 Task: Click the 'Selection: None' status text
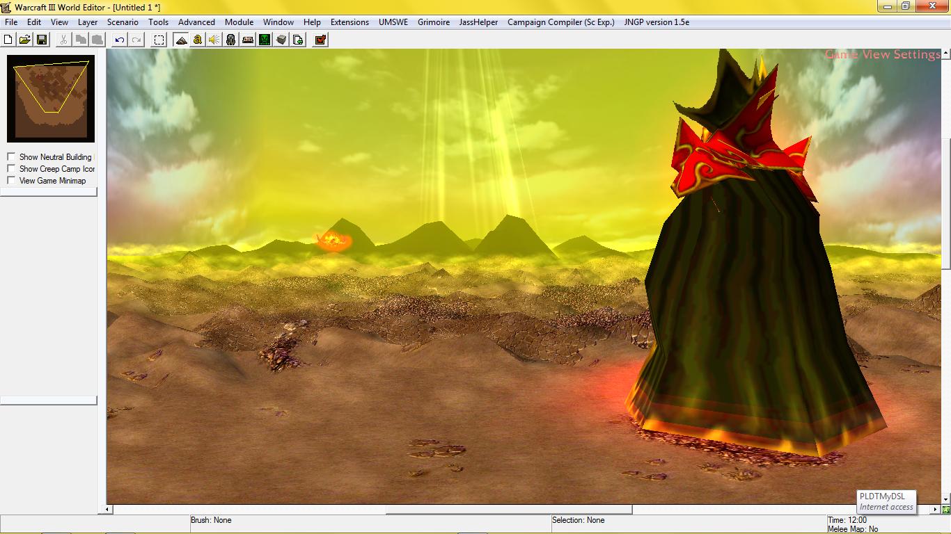[x=578, y=520]
